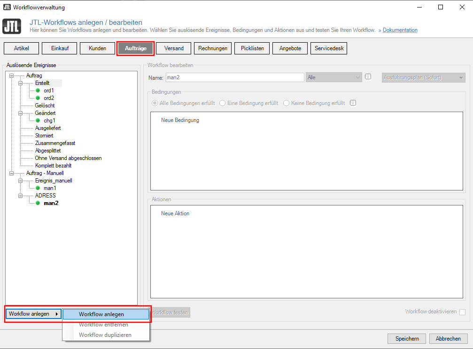Select ord2 workflow in tree
473x349 pixels.
[x=49, y=98]
